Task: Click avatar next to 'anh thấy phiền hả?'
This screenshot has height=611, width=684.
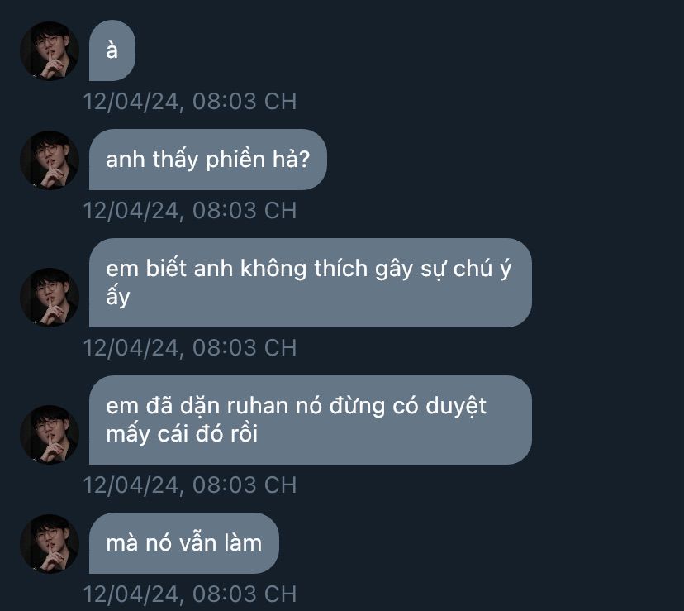Action: click(x=50, y=160)
